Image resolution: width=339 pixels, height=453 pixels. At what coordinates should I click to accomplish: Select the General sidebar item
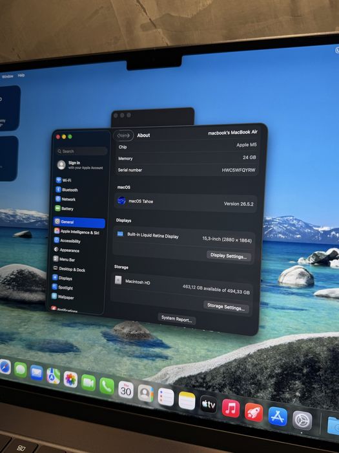point(79,222)
